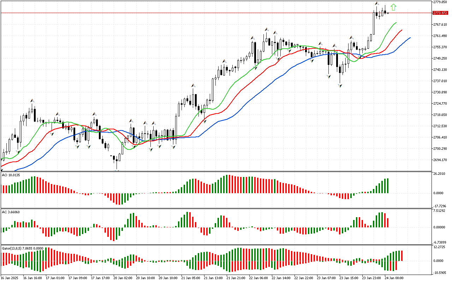Image resolution: width=452 pixels, height=282 pixels.
Task: Click the 22 Jan 06:00 time label
Action: click(258, 278)
